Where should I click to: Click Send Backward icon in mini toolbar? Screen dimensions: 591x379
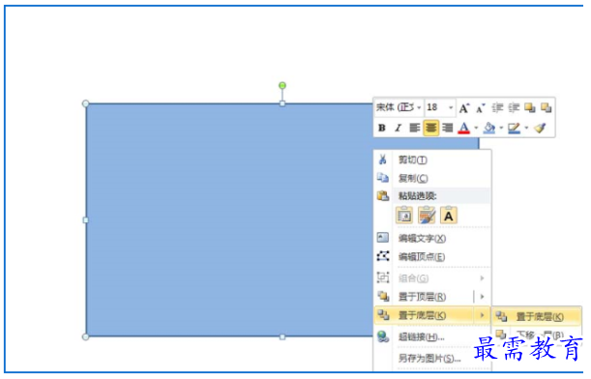547,108
